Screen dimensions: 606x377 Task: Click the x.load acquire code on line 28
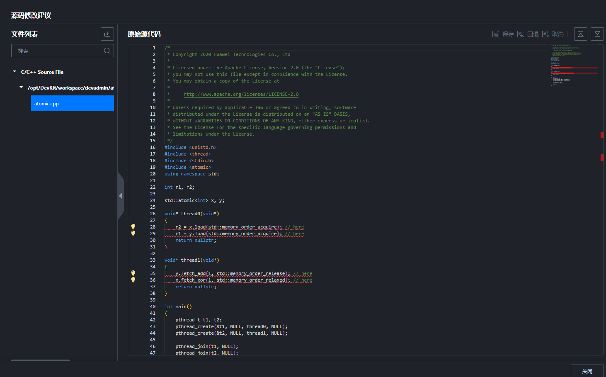point(228,227)
